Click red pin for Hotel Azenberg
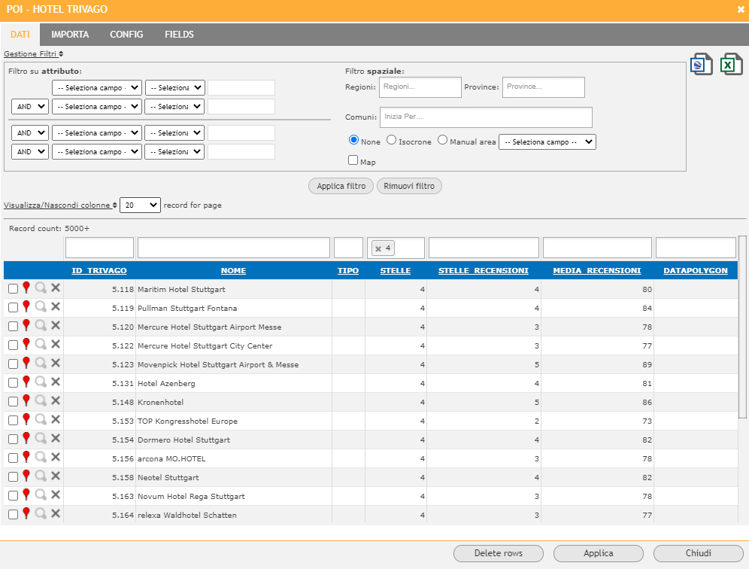Screen dimensions: 749x569 tap(26, 382)
